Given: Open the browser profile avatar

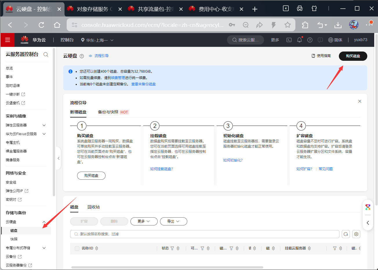Looking at the screenshot, I should 354,25.
